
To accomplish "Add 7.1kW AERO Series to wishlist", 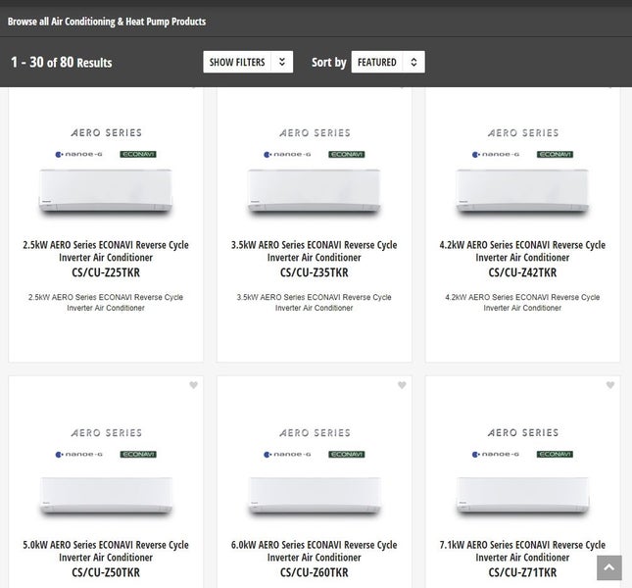I will [x=610, y=385].
